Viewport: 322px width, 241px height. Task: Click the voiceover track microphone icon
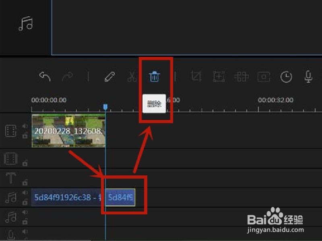[x=11, y=235]
